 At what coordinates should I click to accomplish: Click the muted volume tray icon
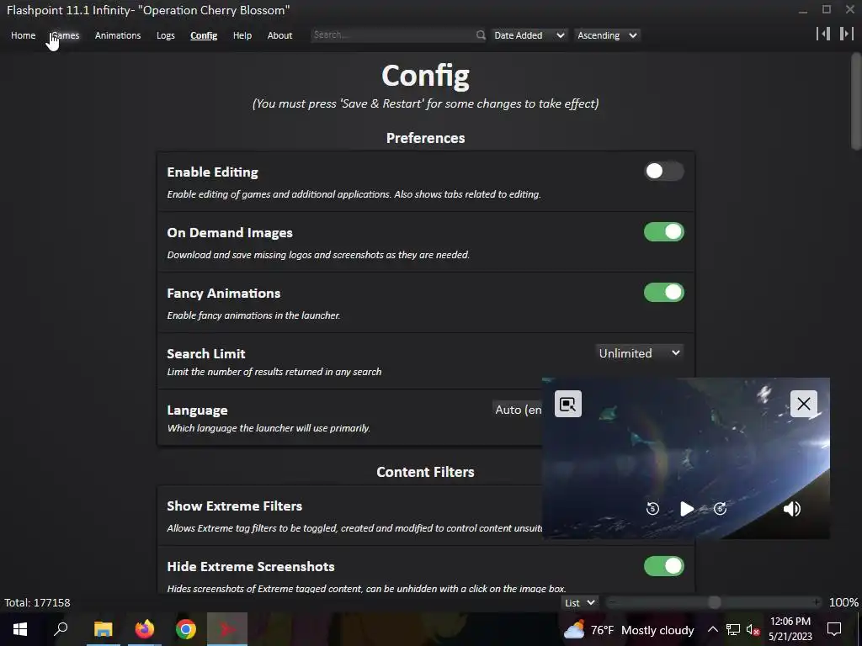[x=753, y=629]
